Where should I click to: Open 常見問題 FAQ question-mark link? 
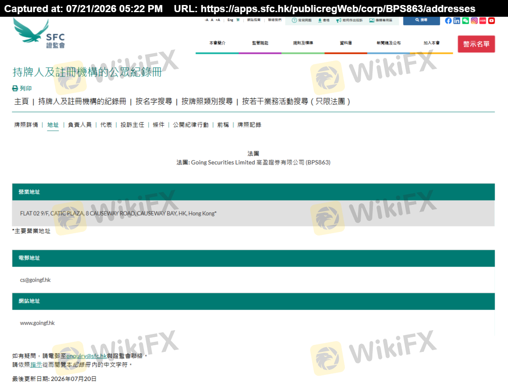tap(301, 20)
